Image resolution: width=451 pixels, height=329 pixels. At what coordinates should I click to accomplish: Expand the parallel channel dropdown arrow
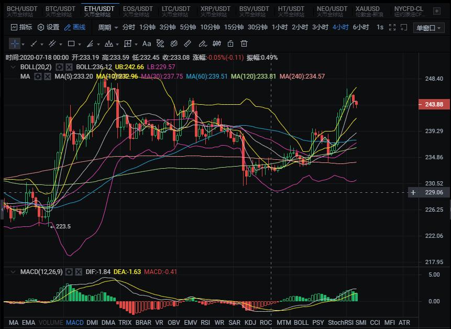tap(61, 45)
